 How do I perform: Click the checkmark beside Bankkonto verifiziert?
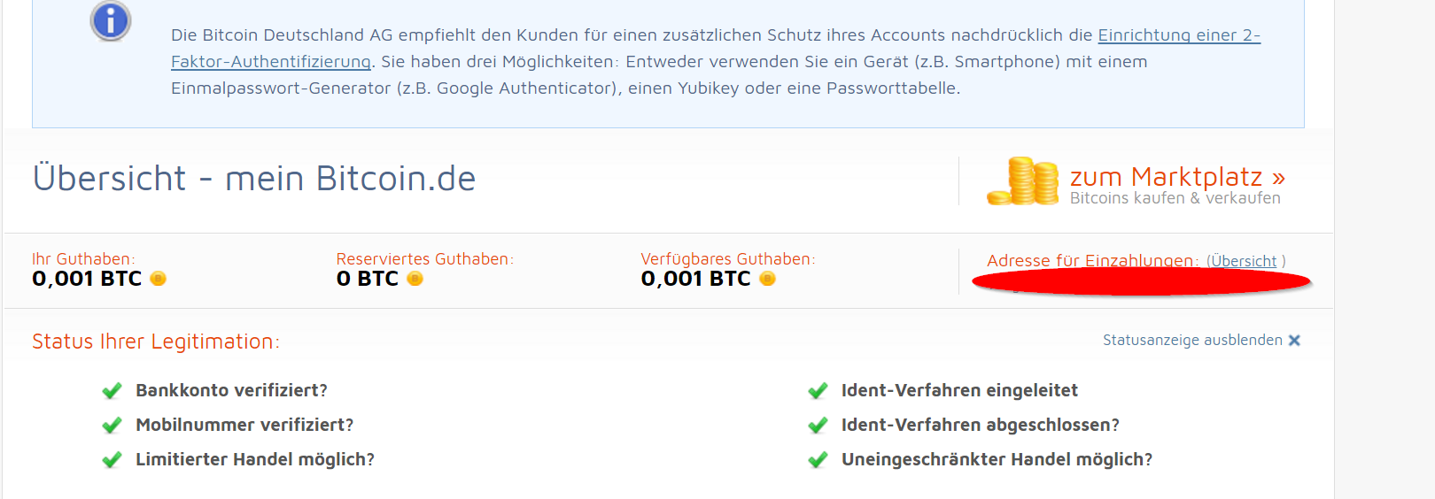pos(112,391)
